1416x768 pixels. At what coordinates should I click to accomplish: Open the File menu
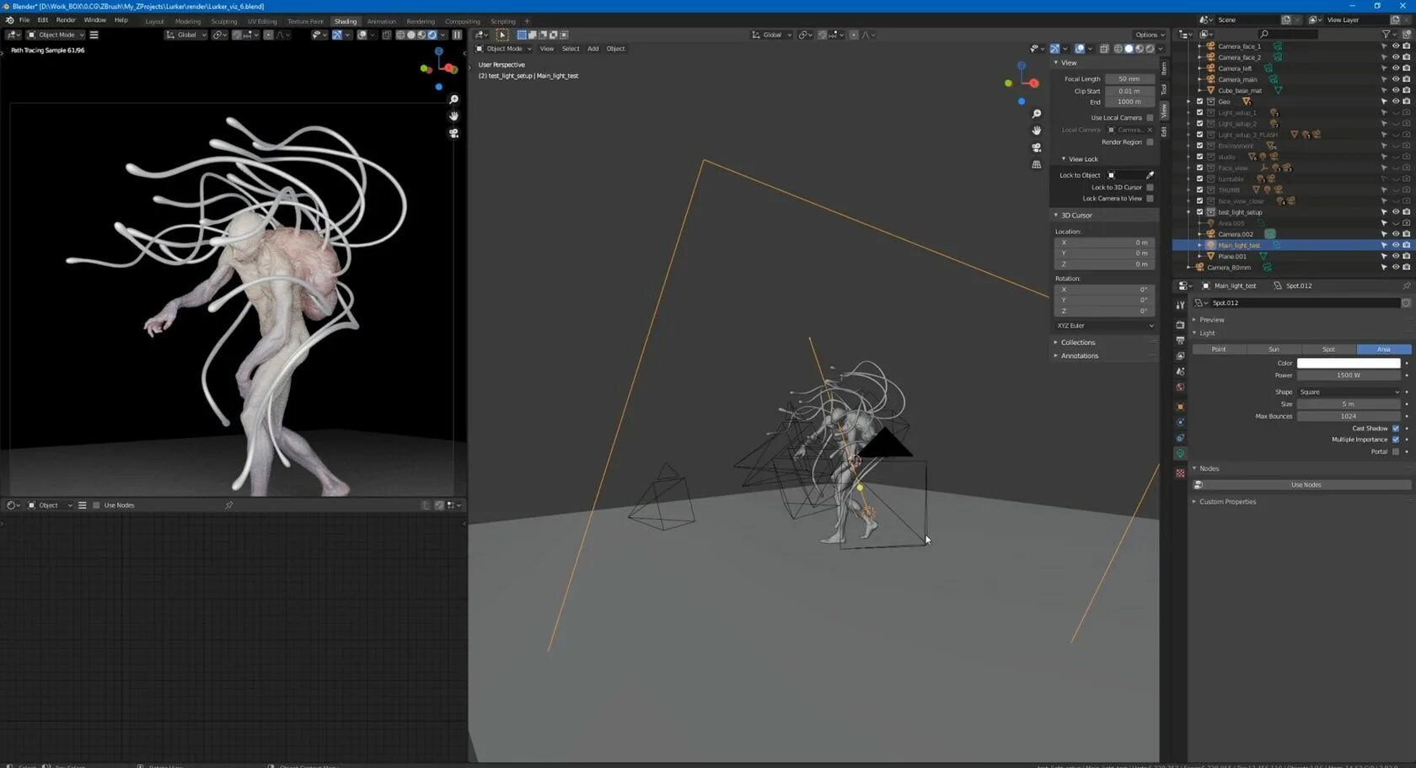tap(24, 20)
